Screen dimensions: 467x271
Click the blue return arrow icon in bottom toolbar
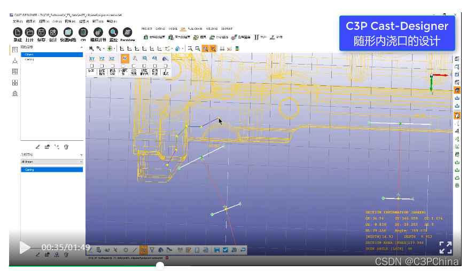coord(243,250)
